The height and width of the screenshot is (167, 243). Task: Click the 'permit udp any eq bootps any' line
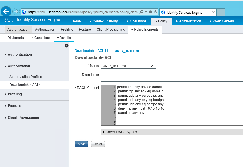coord(141,96)
